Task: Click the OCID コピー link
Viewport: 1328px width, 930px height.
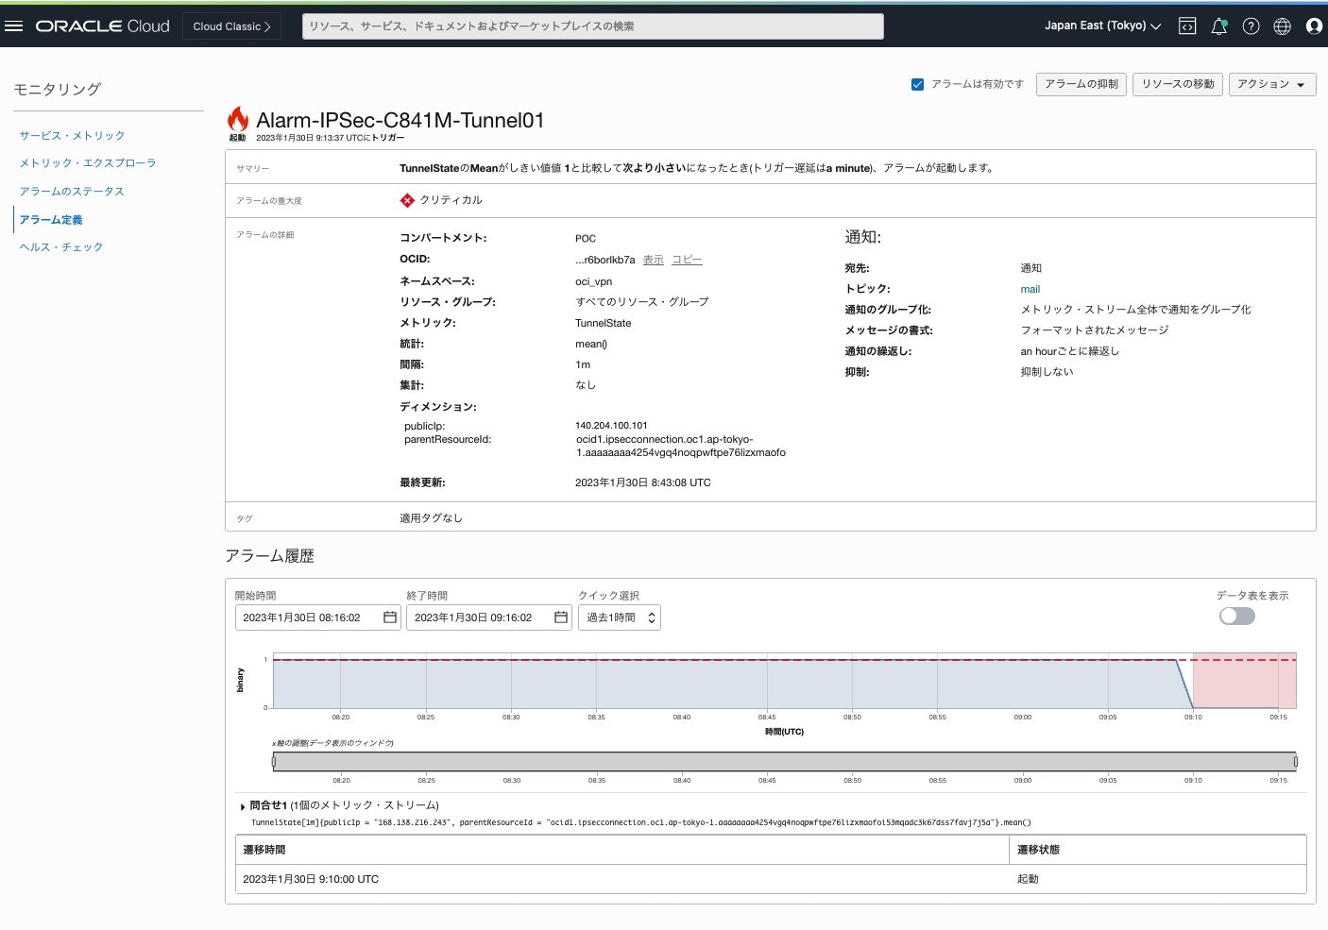Action: [687, 260]
